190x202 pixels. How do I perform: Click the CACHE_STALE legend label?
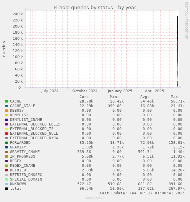tap(23, 106)
